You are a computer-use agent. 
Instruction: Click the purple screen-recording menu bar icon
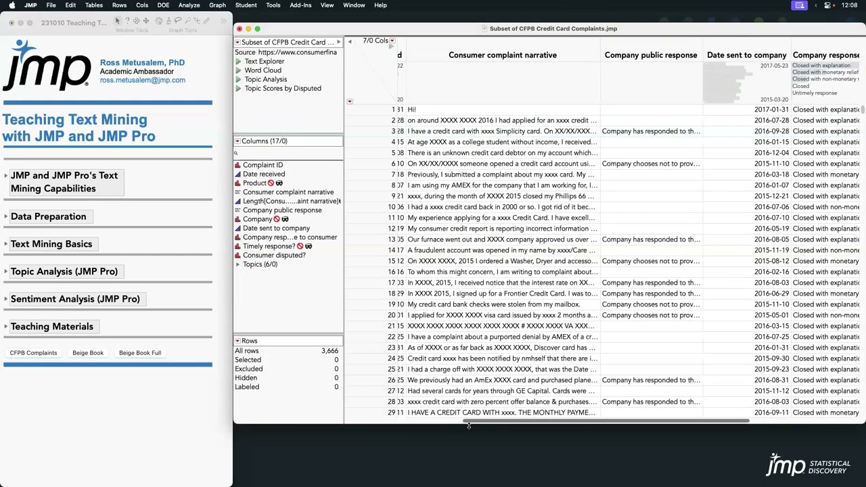(800, 5)
